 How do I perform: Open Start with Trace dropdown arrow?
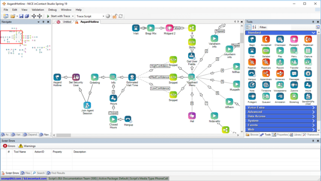point(73,16)
